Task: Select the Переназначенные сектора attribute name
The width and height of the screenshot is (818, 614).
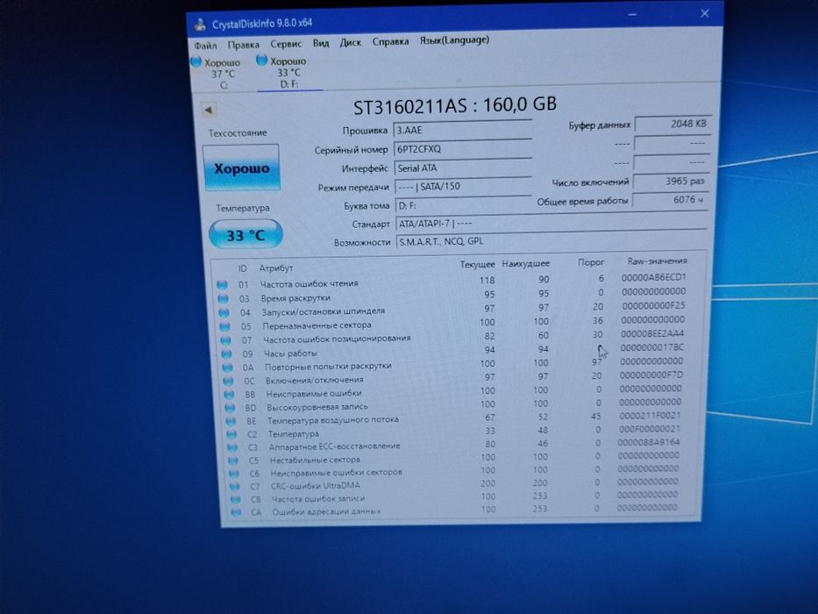Action: [x=317, y=325]
